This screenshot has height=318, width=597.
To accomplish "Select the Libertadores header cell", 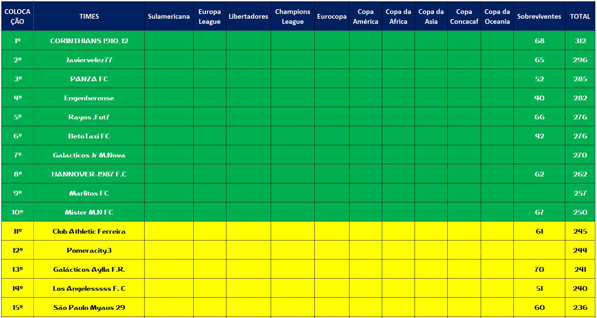I will 248,16.
